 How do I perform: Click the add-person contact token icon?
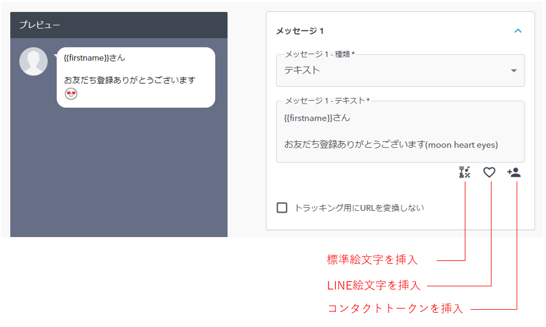(x=514, y=173)
